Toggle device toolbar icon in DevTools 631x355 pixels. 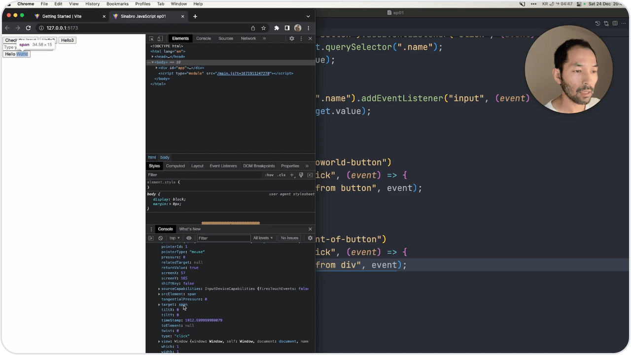[160, 38]
